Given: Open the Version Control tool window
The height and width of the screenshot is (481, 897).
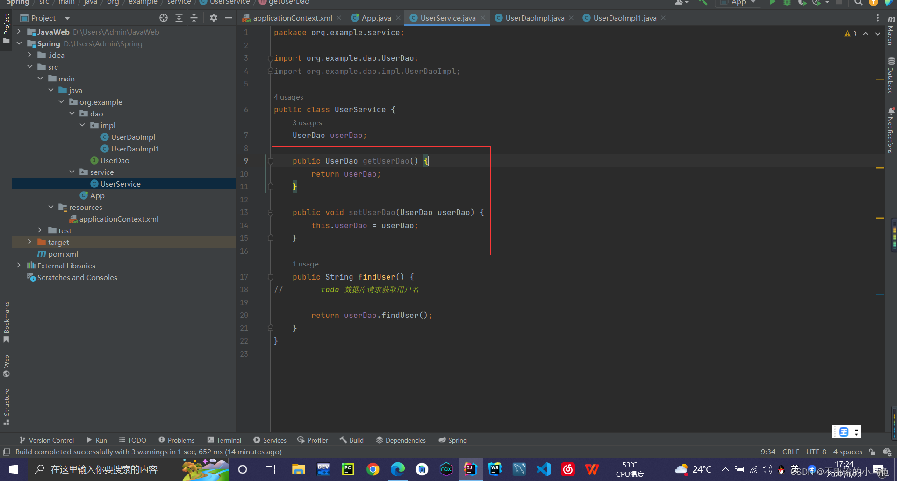Looking at the screenshot, I should tap(46, 440).
